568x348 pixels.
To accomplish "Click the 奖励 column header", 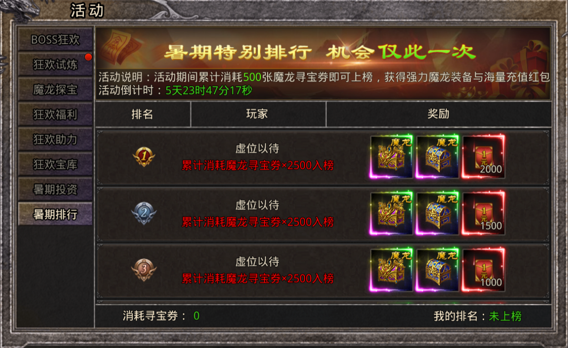I will coord(438,114).
